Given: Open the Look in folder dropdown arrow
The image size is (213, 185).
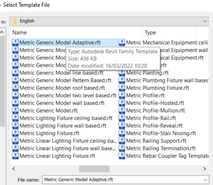Looking at the screenshot, I should 204,21.
